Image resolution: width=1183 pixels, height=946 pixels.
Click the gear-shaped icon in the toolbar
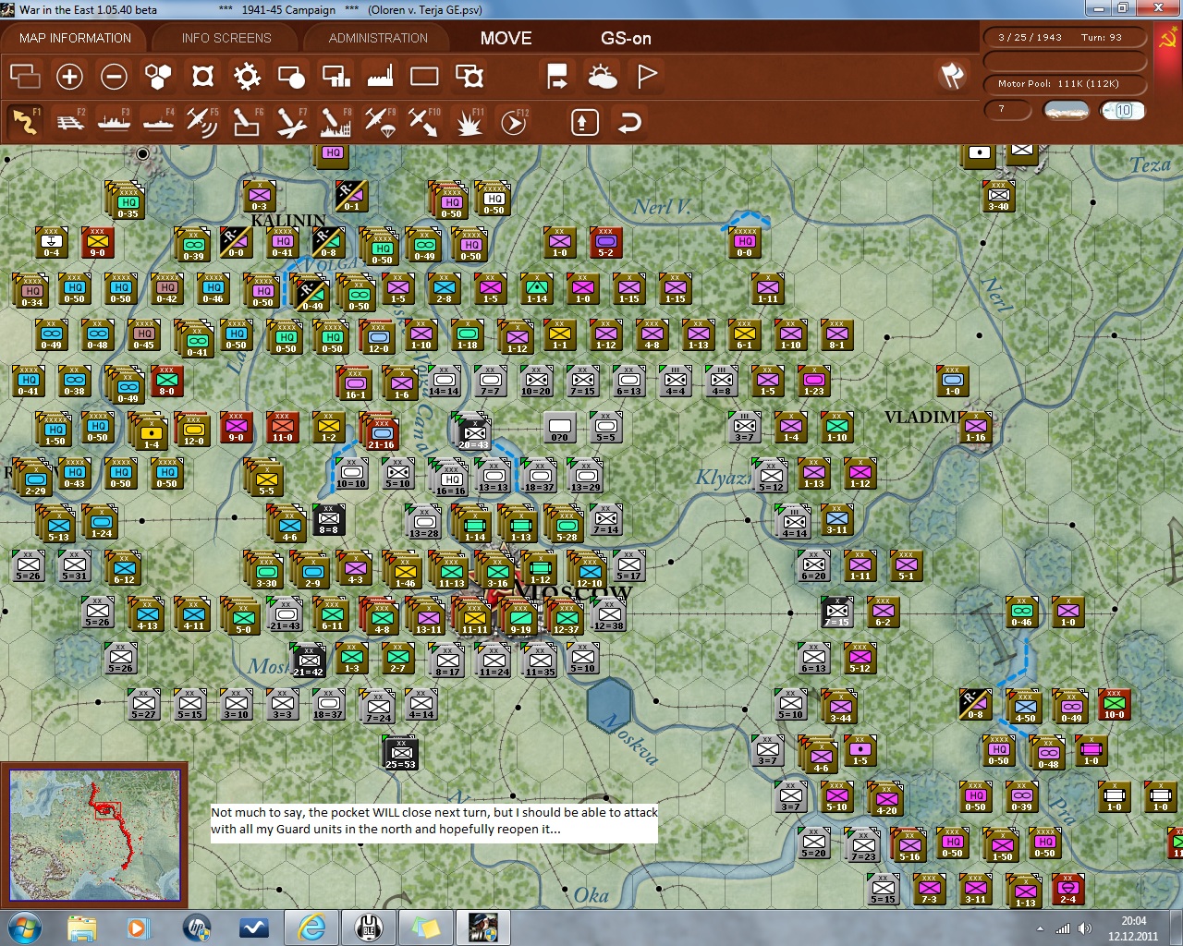coord(247,76)
